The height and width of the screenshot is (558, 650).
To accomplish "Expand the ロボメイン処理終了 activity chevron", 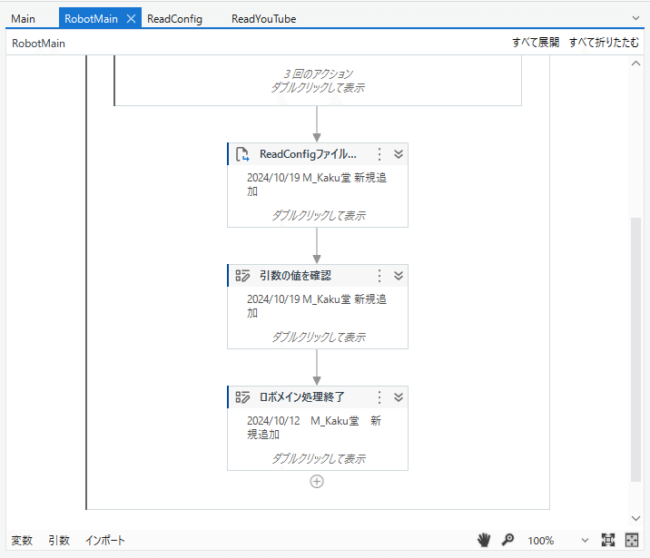I will 399,397.
